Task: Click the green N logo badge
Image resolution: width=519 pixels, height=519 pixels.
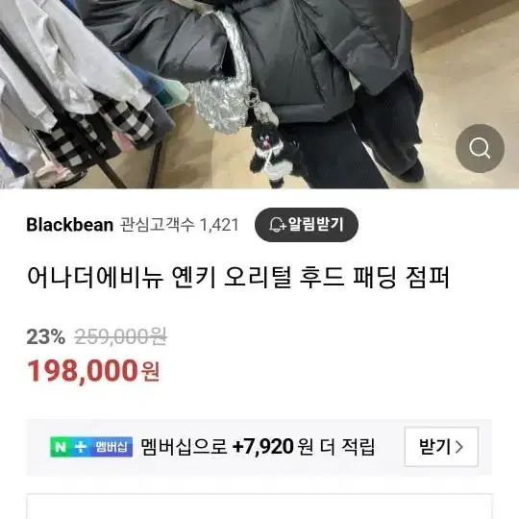Action: pyautogui.click(x=61, y=447)
